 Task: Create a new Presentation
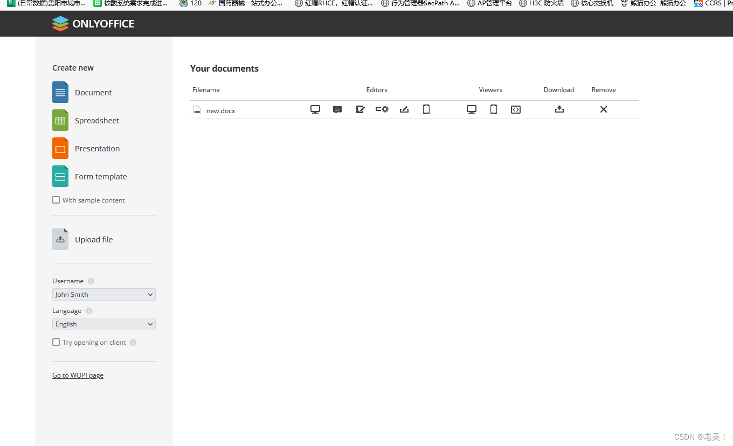86,148
